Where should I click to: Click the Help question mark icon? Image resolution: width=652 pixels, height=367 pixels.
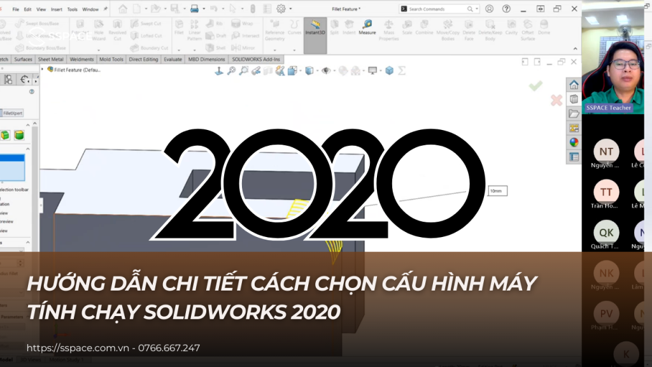(x=506, y=9)
